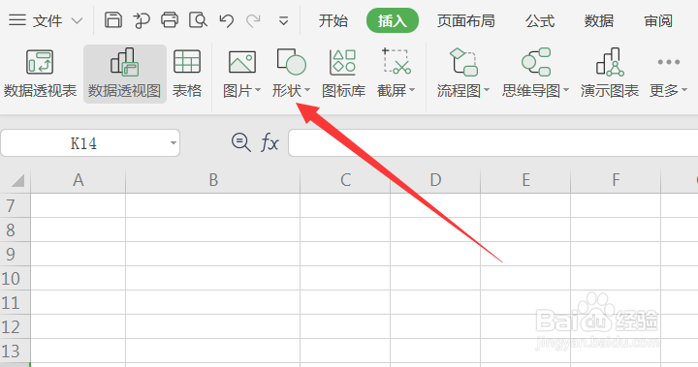Click the Redo arrow
Screen dimensions: 698x367
pyautogui.click(x=254, y=20)
